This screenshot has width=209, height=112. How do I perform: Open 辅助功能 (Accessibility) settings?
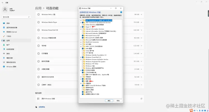click(x=16, y=58)
